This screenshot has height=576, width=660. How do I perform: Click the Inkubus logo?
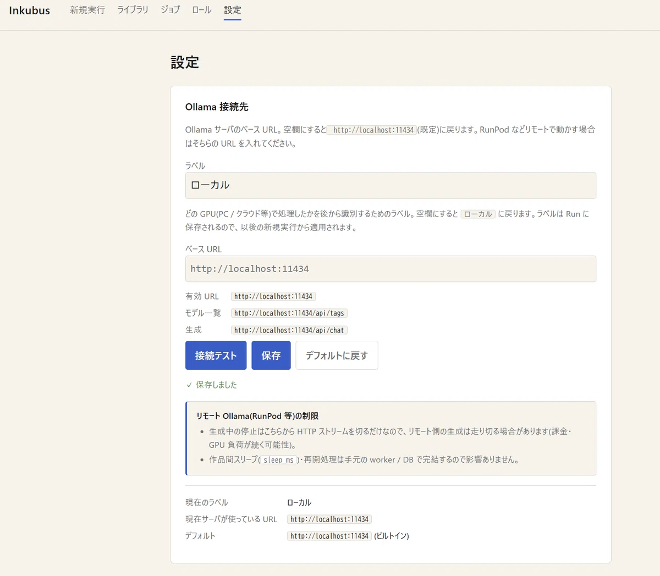30,10
